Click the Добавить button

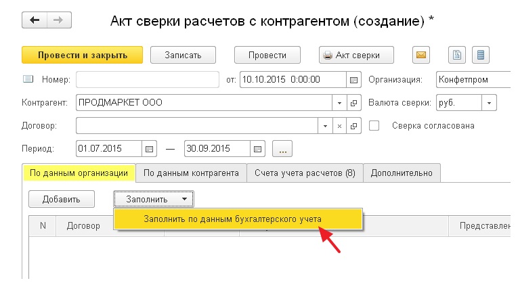62,199
